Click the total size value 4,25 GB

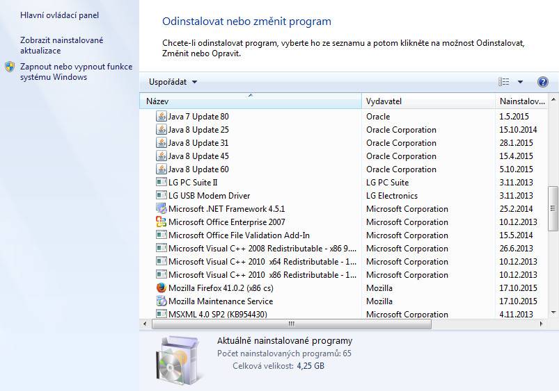[310, 366]
